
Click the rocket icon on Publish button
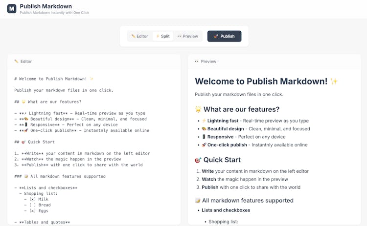(216, 36)
